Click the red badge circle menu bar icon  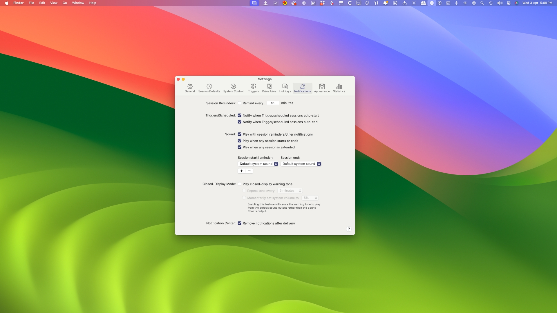pyautogui.click(x=285, y=3)
